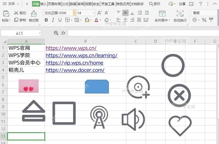
Task: Switch to the 开发工具 tab
Action: click(x=108, y=4)
